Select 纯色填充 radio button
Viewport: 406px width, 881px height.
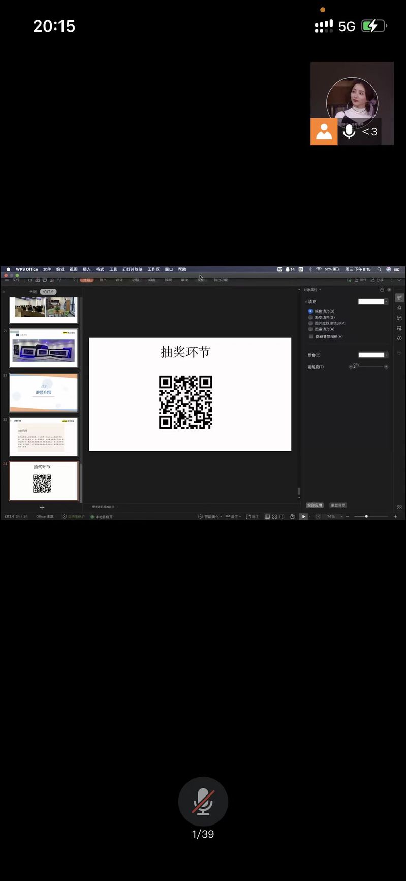310,311
